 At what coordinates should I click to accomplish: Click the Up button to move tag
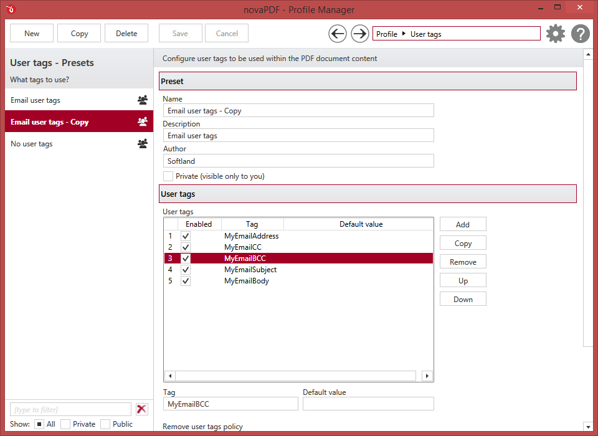tap(463, 280)
